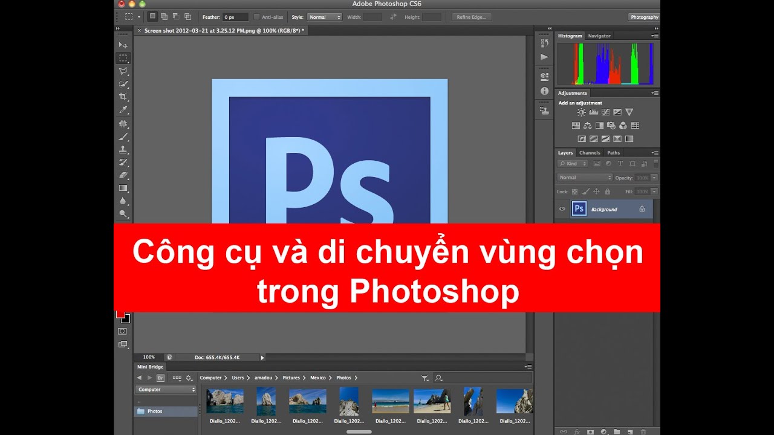Select the Clone Stamp tool

(x=123, y=149)
